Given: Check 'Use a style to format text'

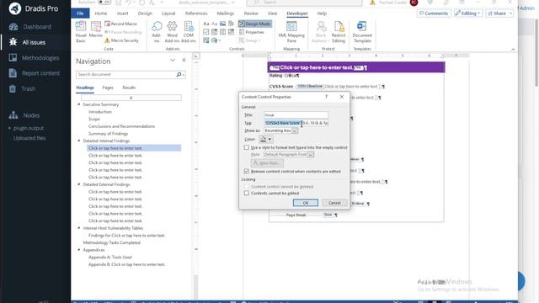Looking at the screenshot, I should (x=247, y=147).
